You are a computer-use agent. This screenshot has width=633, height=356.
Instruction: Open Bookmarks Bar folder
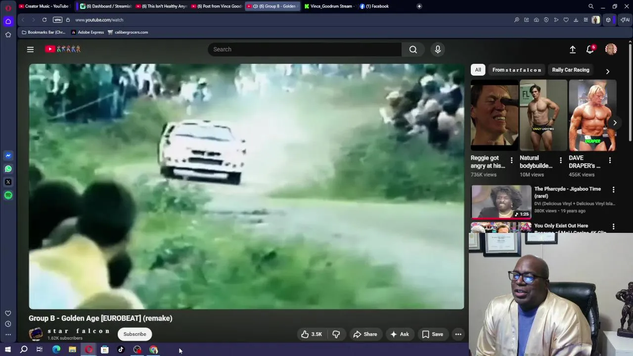pyautogui.click(x=43, y=32)
